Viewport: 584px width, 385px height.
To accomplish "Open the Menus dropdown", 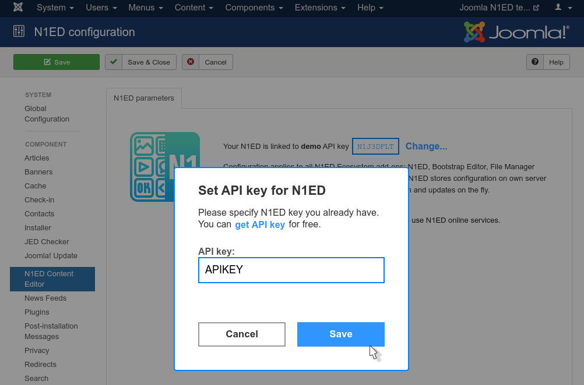I will tap(146, 8).
